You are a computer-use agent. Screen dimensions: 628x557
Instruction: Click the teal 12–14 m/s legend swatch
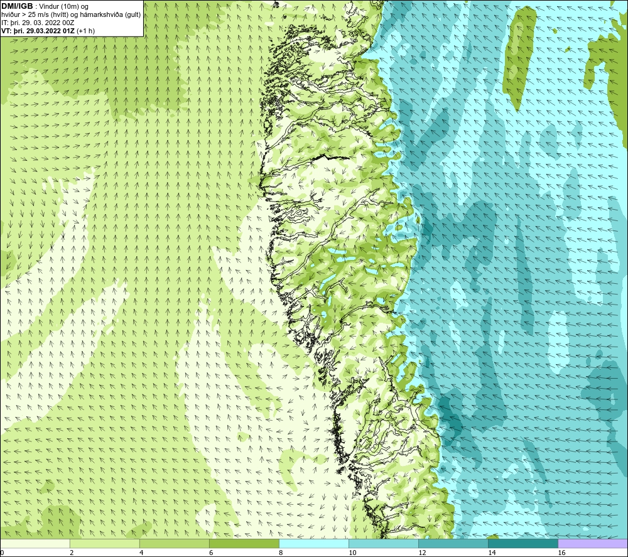(453, 543)
